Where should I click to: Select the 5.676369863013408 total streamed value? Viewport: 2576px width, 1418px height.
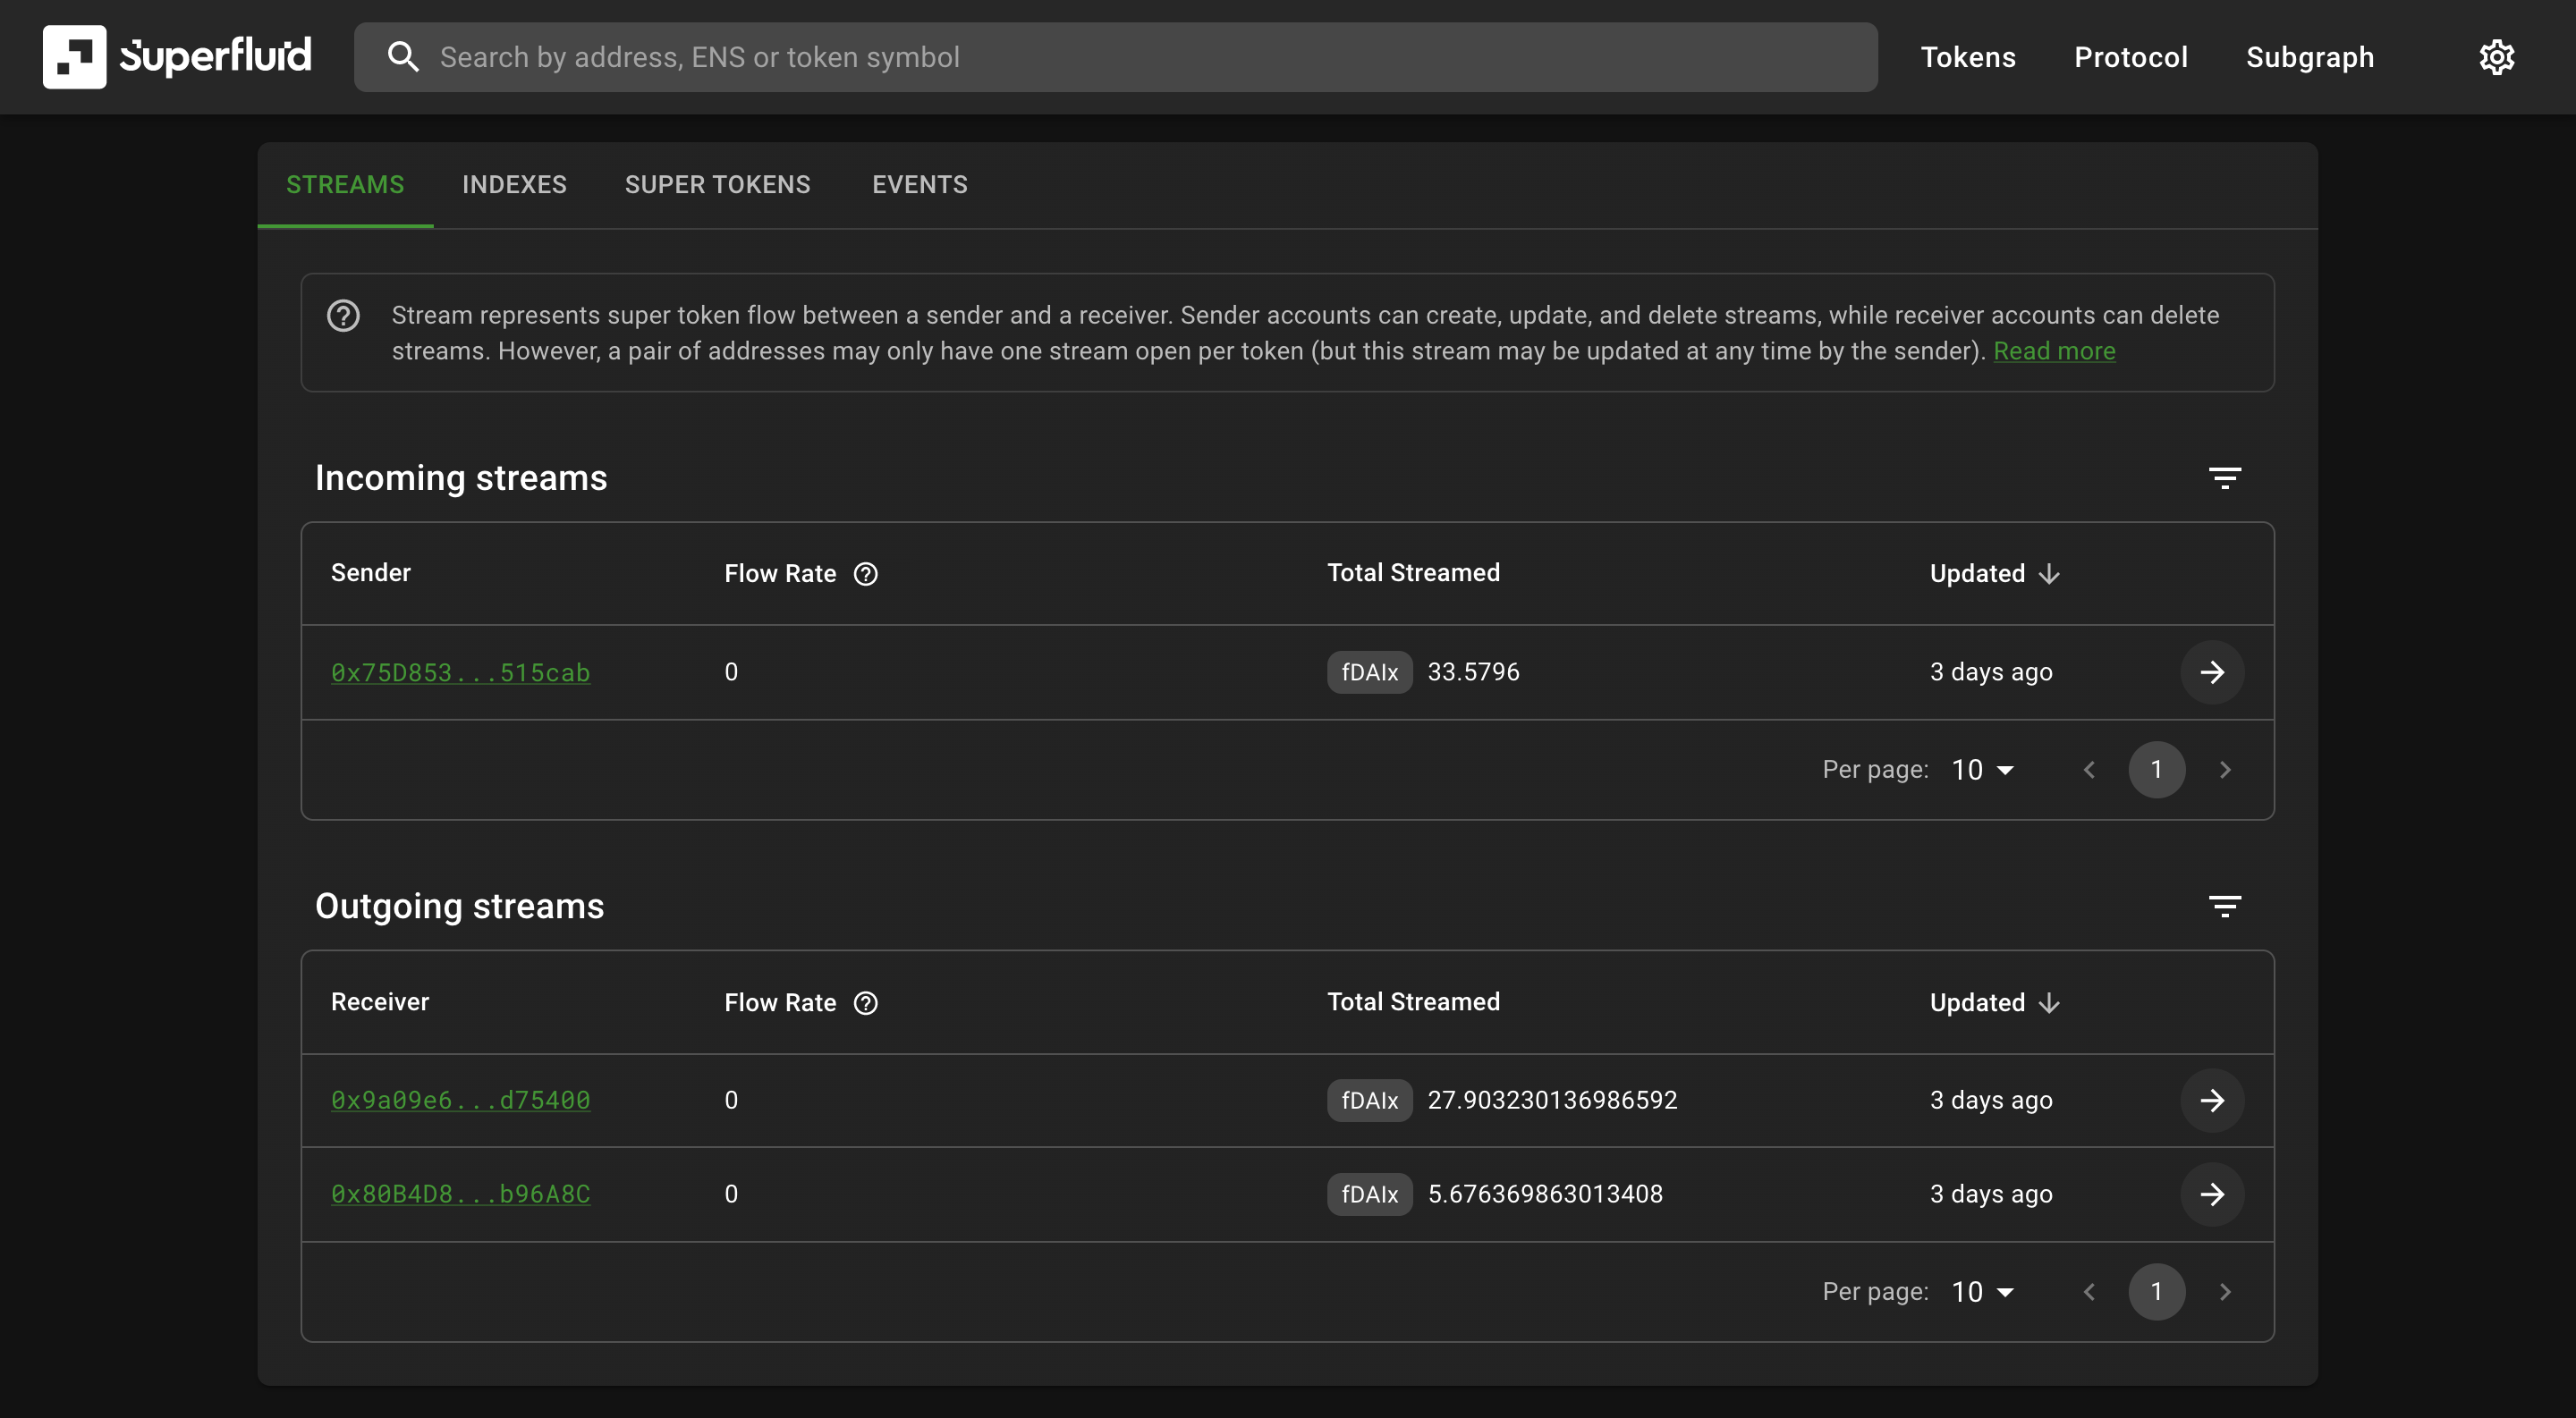pos(1545,1194)
